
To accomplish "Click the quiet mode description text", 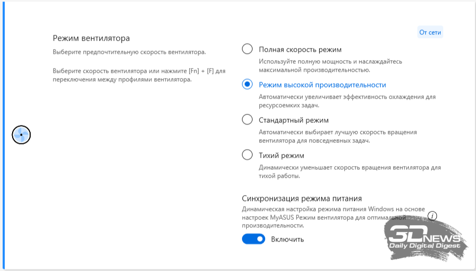I will 349,171.
